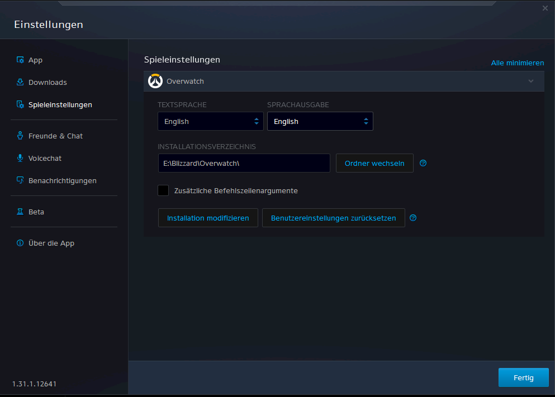This screenshot has width=555, height=397.
Task: Click the App settings icon in sidebar
Action: coord(20,60)
